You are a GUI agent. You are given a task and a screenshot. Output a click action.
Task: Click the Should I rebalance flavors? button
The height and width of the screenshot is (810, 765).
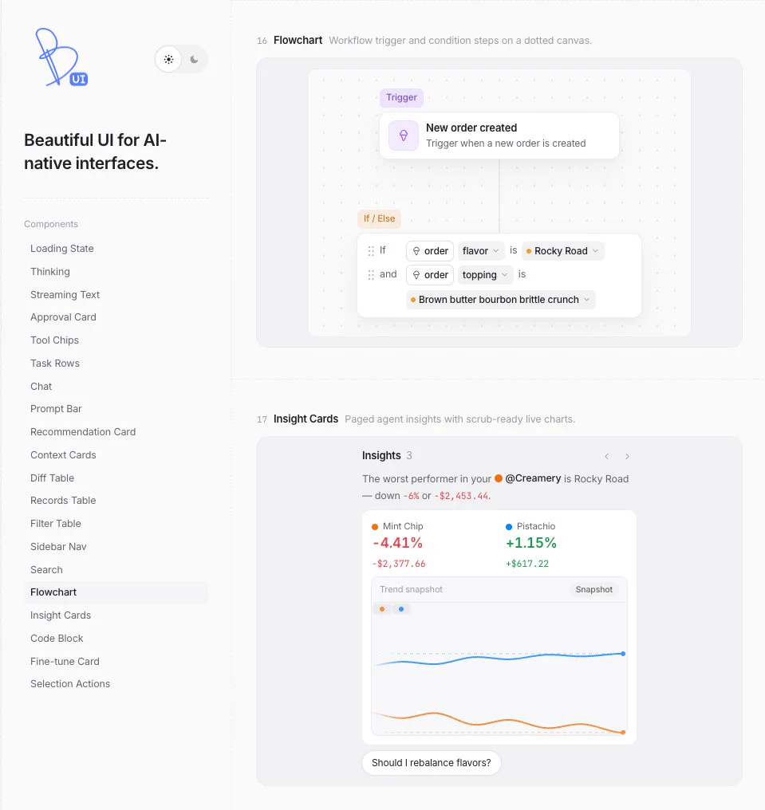[431, 763]
